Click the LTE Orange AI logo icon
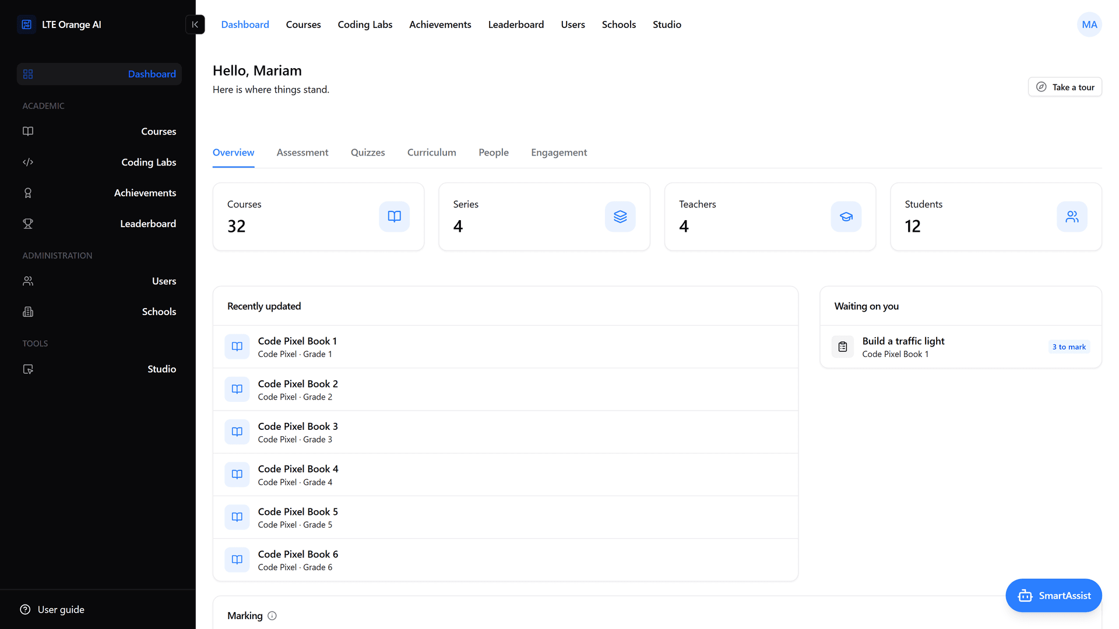 coord(27,24)
